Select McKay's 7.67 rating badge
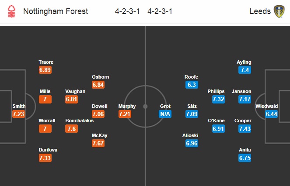Image resolution: width=290 pixels, height=186 pixels. [98, 143]
